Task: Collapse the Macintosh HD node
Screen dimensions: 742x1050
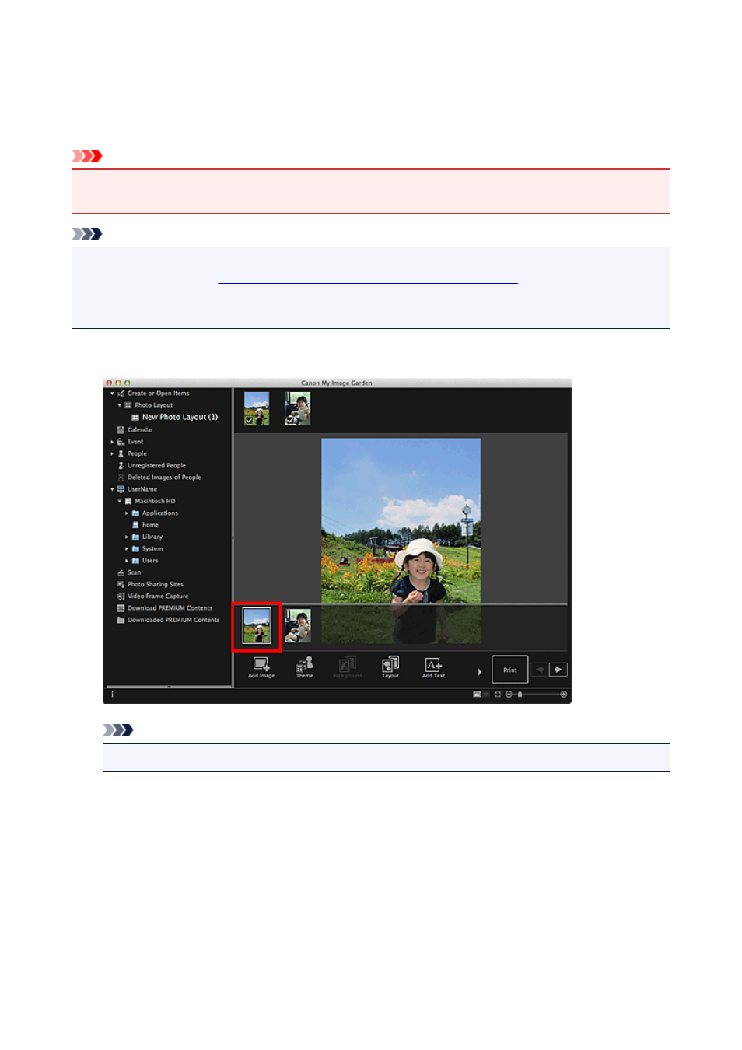Action: 120,502
